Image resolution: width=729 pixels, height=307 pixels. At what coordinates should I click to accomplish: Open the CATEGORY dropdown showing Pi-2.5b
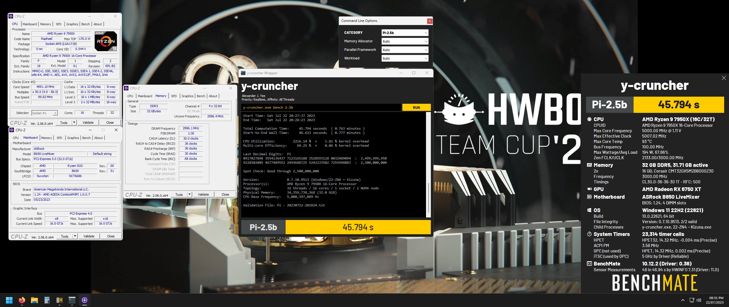405,33
